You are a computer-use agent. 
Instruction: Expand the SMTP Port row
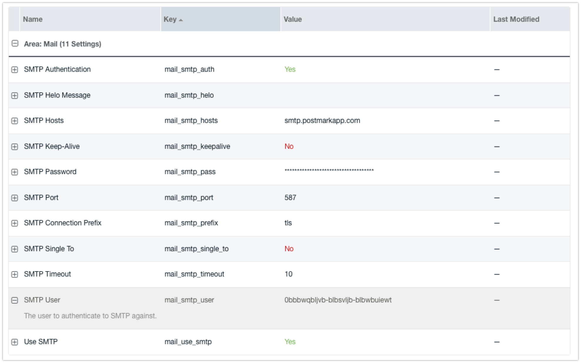point(14,198)
